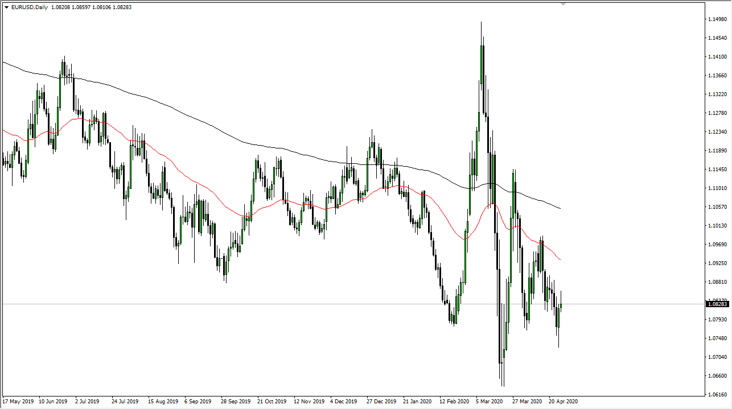
Task: Click the 17 May 2019 date label
Action: click(x=18, y=402)
